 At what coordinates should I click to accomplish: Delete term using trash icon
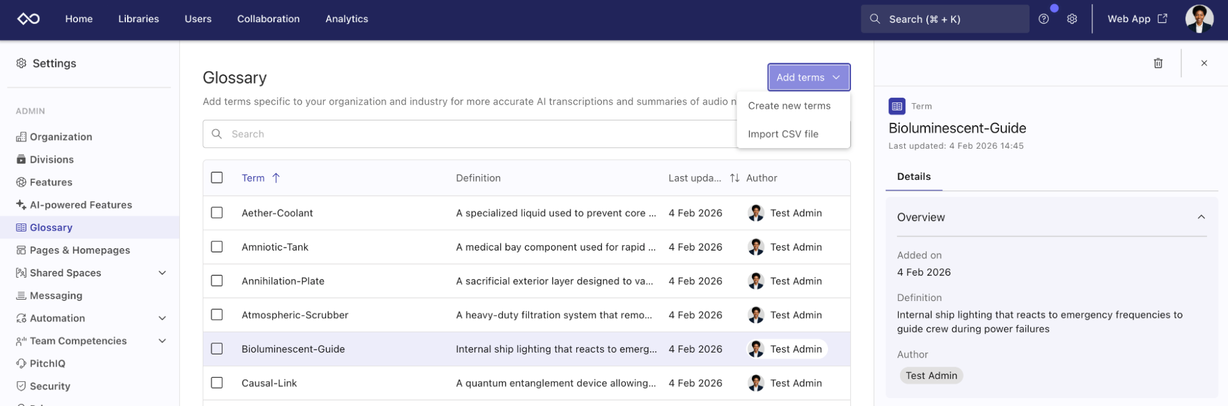pos(1158,63)
